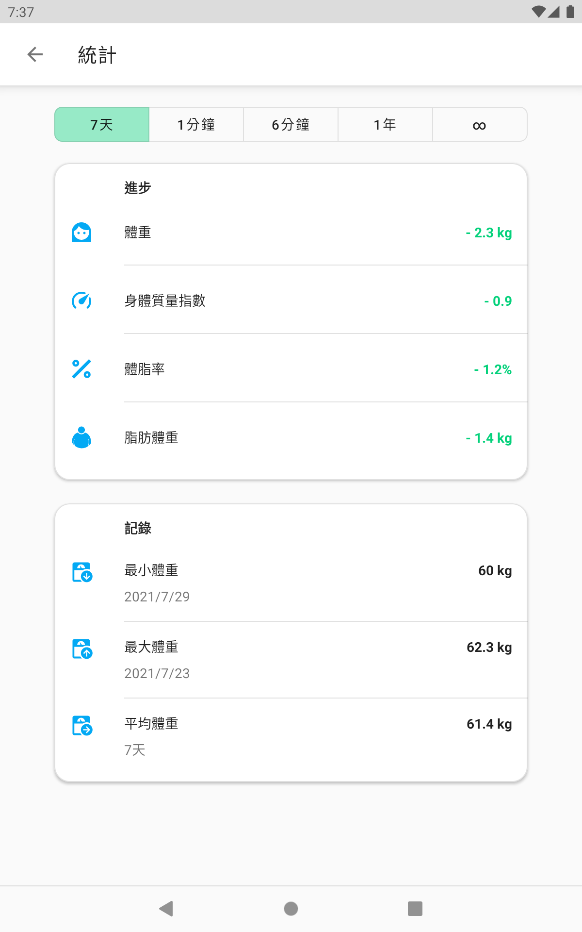Click the BMI gauge icon
This screenshot has width=582, height=932.
81,301
